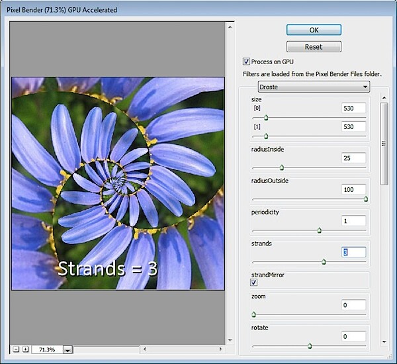Toggle the Process on GPU checkbox
This screenshot has height=364, width=397.
[x=246, y=62]
